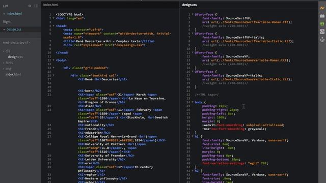
Task: Click the h1 René Descartes line
Action: [x=102, y=79]
